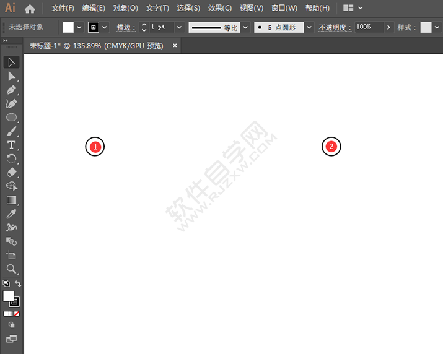Click the Illustrator Ai logo
Screen dimensions: 443x354
[10, 8]
